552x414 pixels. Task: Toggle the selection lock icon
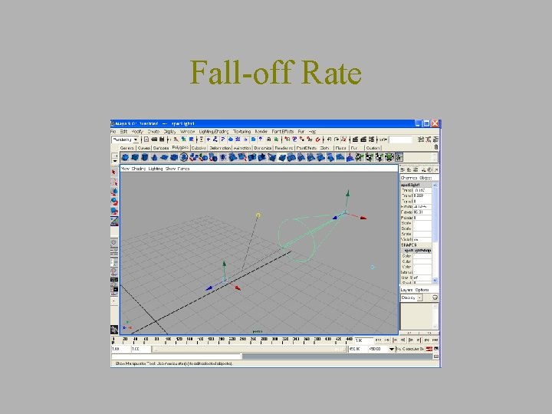click(x=268, y=140)
